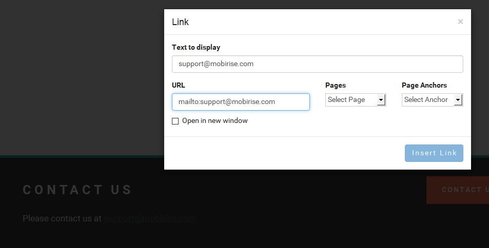Click the 'Please contact us at' footer text

pos(62,219)
